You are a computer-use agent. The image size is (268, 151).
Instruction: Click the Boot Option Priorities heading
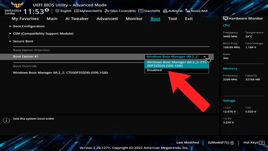coord(31,50)
